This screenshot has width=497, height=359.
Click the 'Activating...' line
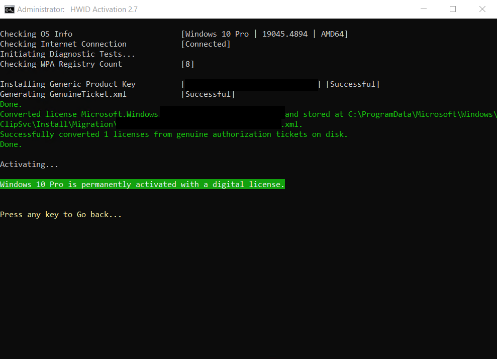click(x=29, y=164)
